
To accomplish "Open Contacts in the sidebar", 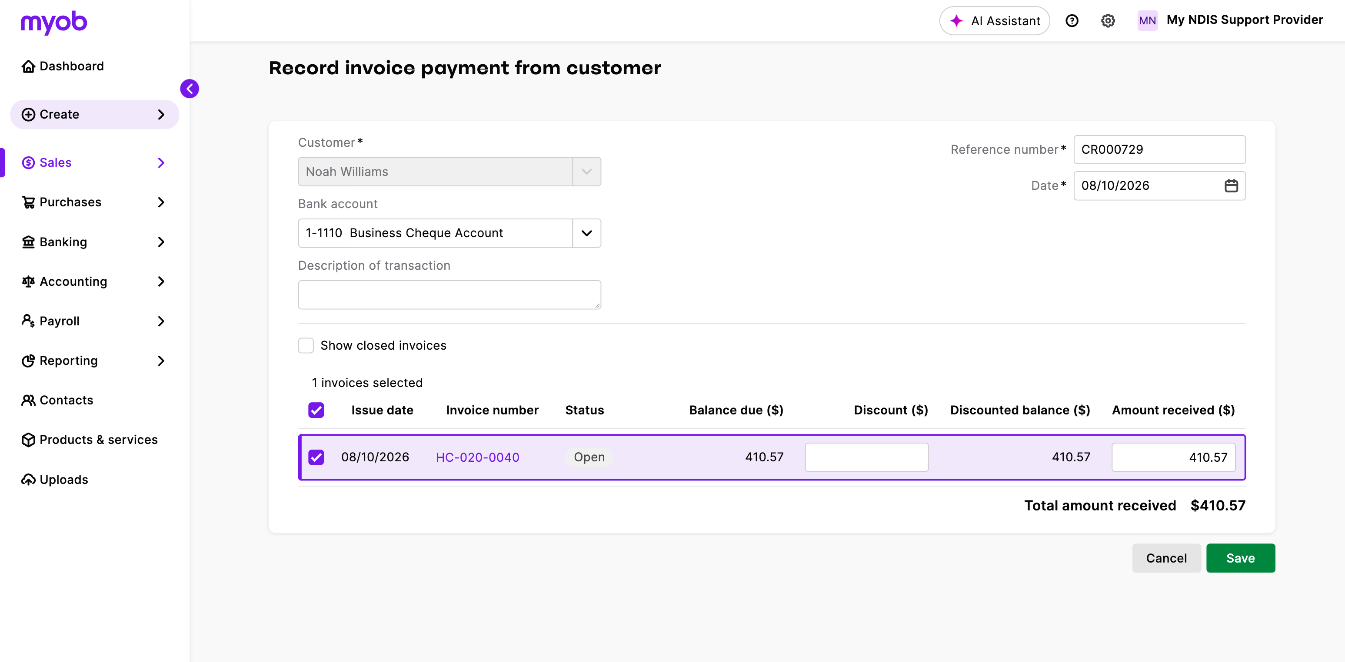I will point(67,400).
